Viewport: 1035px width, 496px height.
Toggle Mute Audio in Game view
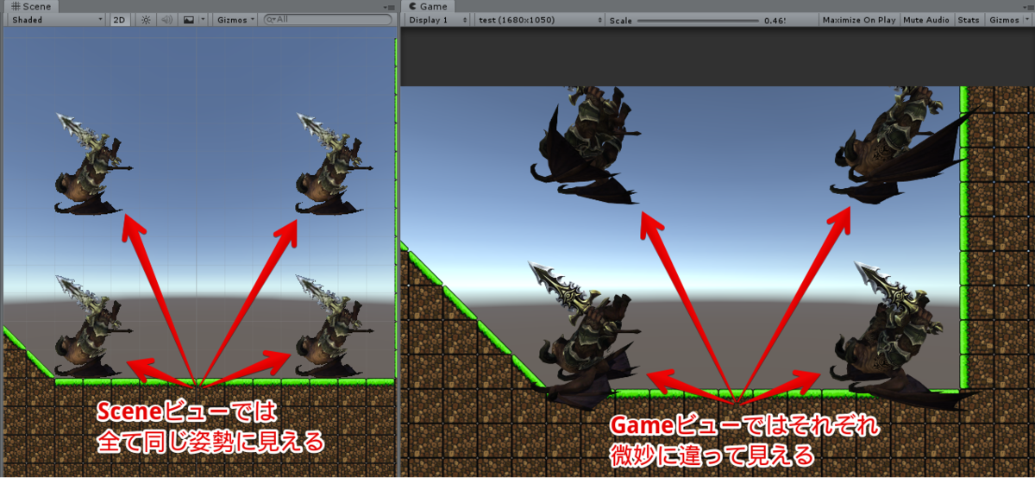click(926, 19)
